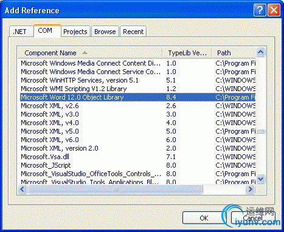284x232 pixels.
Task: Click the horizontal scrollbar thumb
Action: coord(116,189)
